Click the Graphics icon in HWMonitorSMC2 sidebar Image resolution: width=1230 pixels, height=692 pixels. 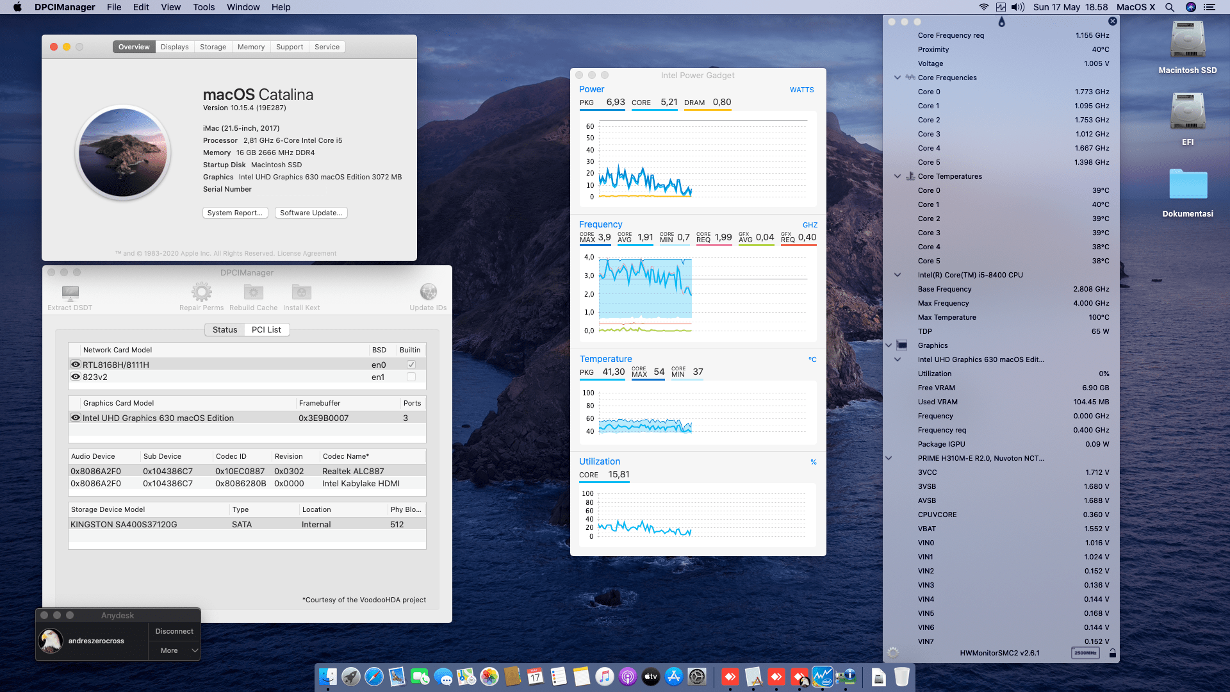coord(903,345)
